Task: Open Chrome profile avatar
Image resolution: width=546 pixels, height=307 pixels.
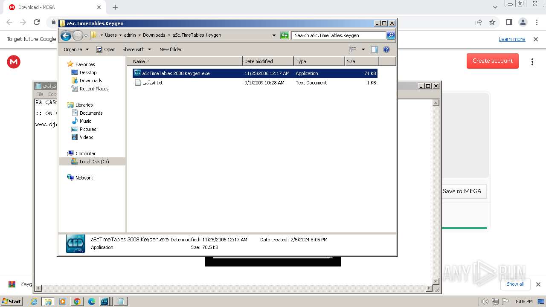Action: pos(523,22)
